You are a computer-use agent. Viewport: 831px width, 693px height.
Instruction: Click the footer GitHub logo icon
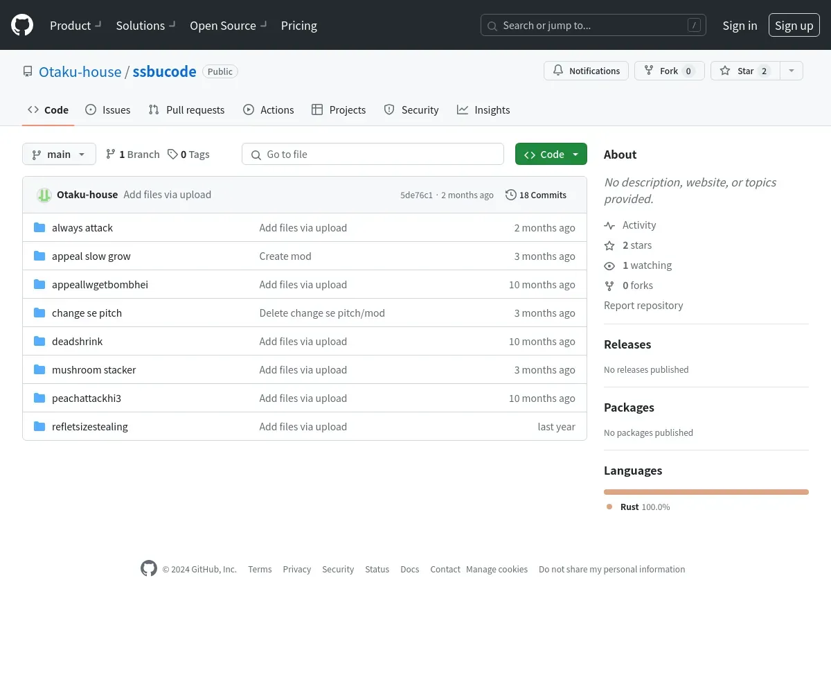pos(149,568)
